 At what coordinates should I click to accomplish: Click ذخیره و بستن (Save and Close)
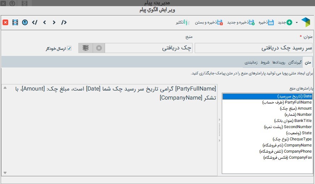pyautogui.click(x=210, y=22)
